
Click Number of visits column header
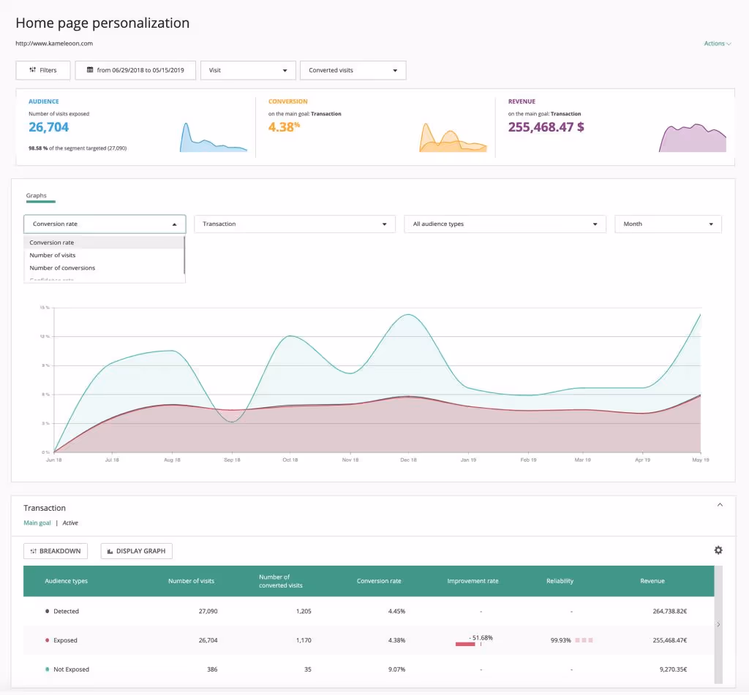191,582
